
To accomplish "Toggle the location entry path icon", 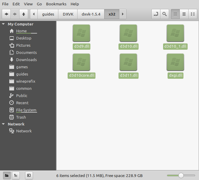I will 156,14.
